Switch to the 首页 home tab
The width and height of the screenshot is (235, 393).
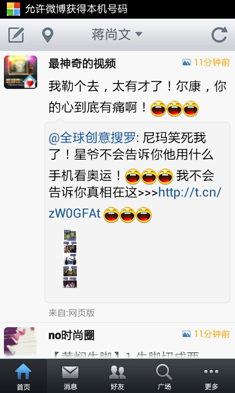coord(23,376)
